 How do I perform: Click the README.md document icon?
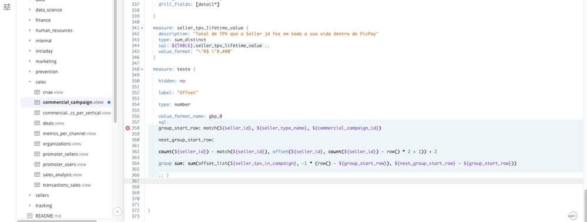tap(30, 216)
